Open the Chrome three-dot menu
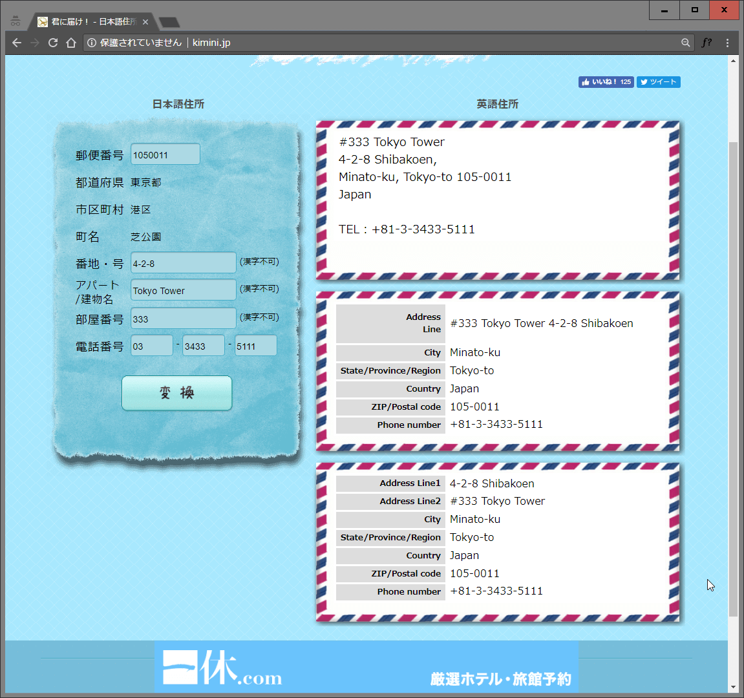Screen dimensions: 744x698 click(x=727, y=43)
